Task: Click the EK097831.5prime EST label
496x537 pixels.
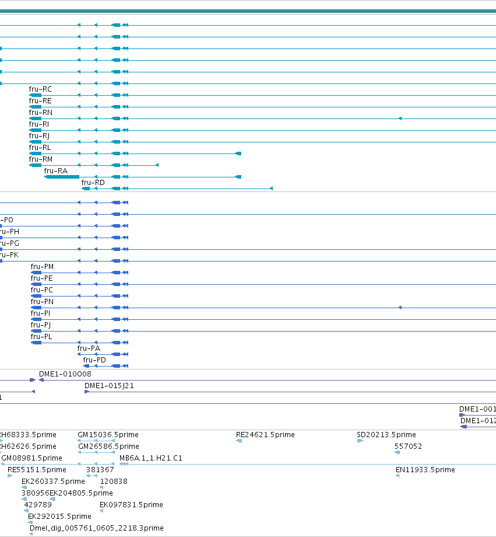Action: click(x=131, y=504)
